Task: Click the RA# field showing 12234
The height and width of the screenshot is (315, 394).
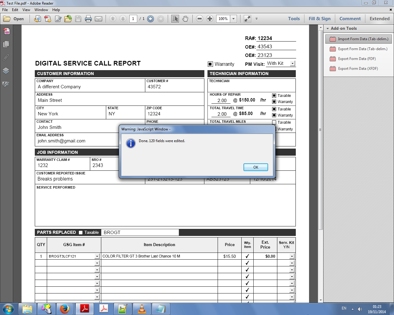Action: click(276, 38)
